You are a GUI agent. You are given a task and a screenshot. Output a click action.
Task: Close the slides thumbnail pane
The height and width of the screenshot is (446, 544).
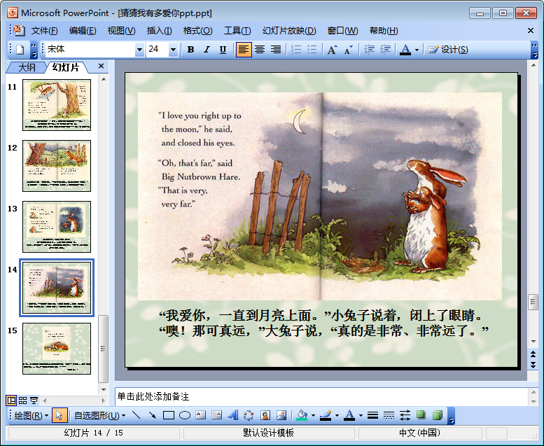(x=101, y=66)
